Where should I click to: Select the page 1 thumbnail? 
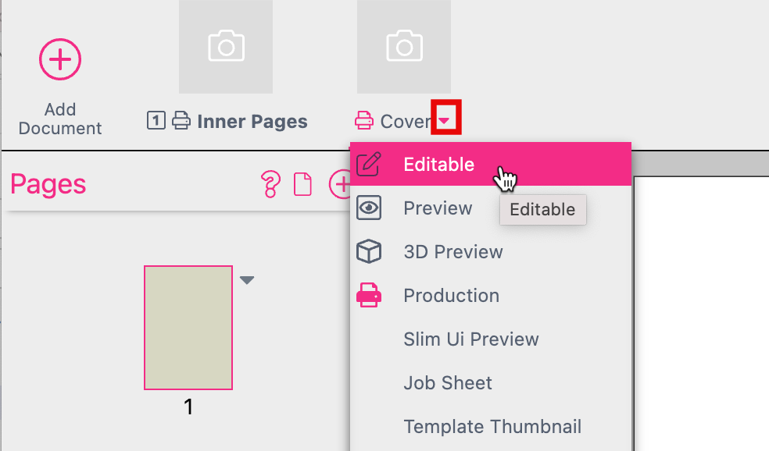click(x=188, y=328)
